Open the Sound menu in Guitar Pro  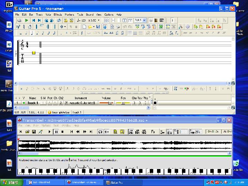coord(90,15)
